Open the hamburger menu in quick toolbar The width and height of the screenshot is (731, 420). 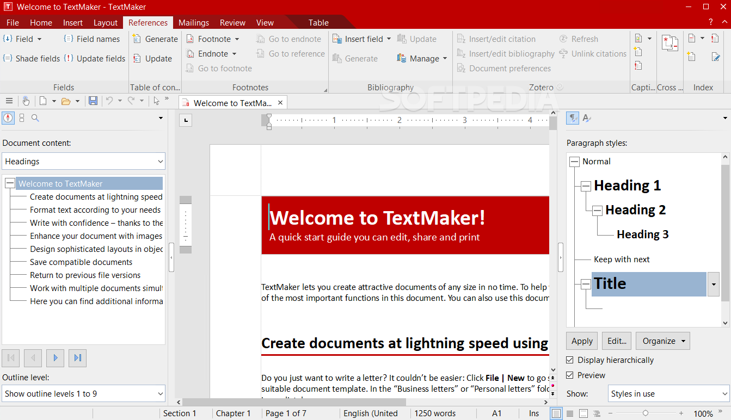point(9,101)
